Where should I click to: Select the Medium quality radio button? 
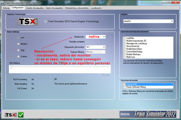(x=18, y=44)
